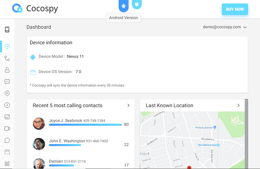The height and width of the screenshot is (169, 260).
Task: Click the Produce Junction map marker
Action: (x=215, y=127)
